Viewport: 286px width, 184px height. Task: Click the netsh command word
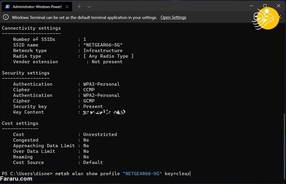[x=62, y=174]
